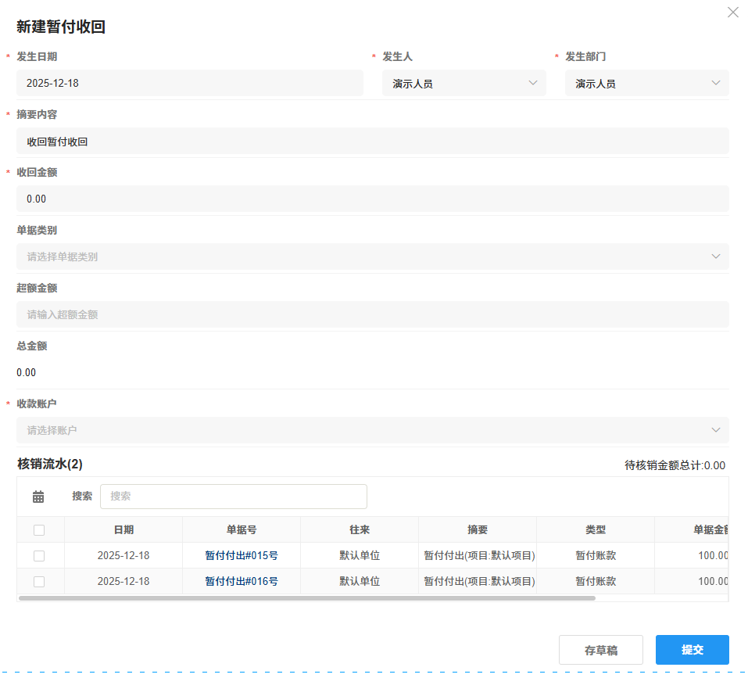
Task: Toggle the select-all checkbox in the table header
Action: coord(40,529)
